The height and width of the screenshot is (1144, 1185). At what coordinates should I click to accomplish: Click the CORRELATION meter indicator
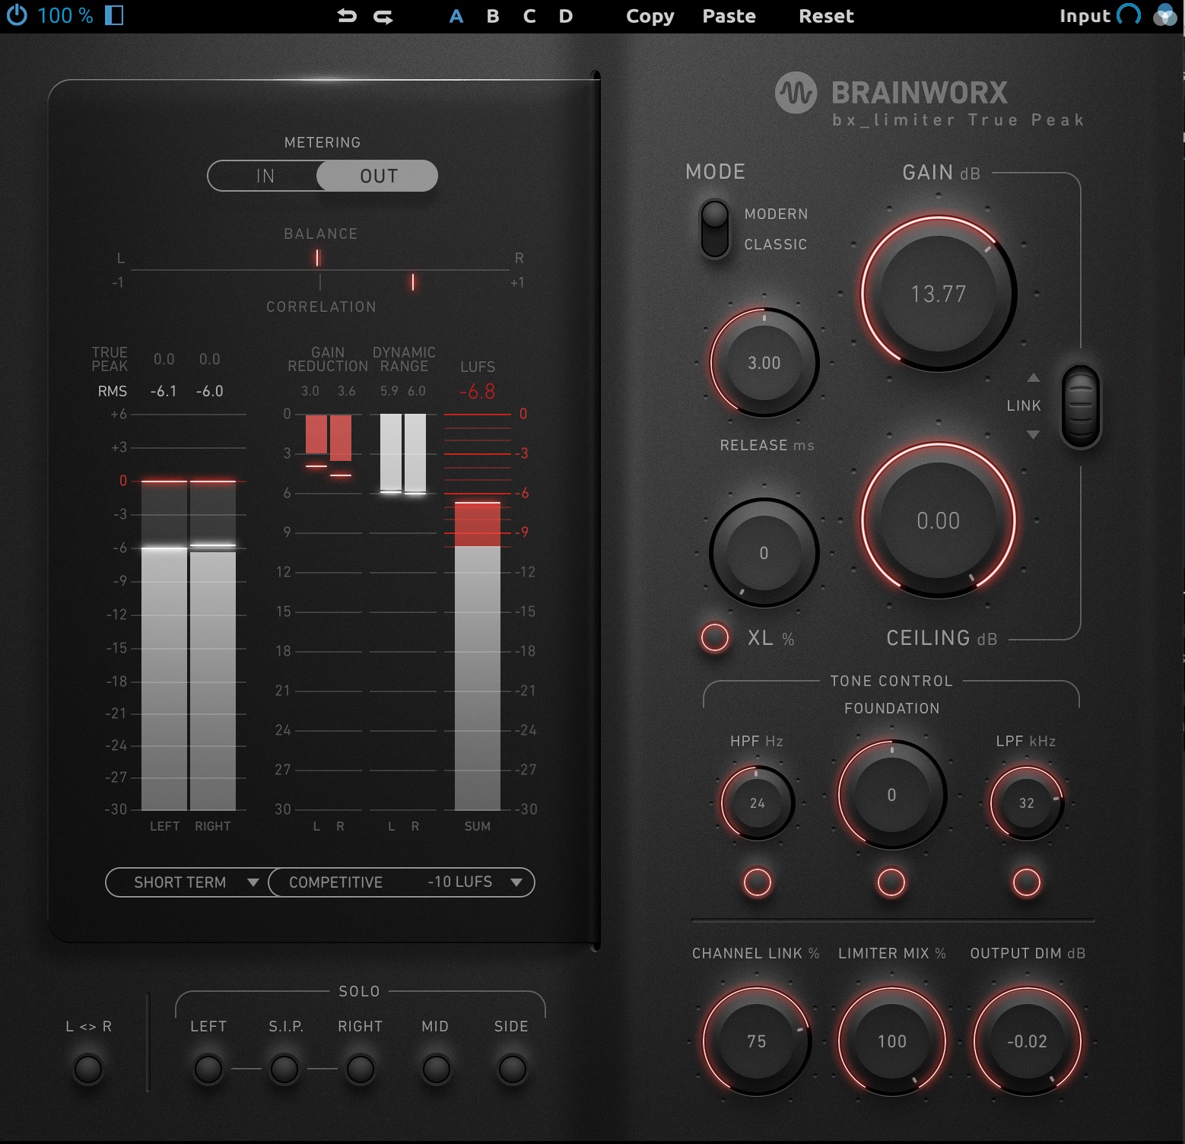[x=413, y=282]
